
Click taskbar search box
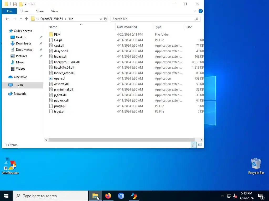tap(50, 196)
